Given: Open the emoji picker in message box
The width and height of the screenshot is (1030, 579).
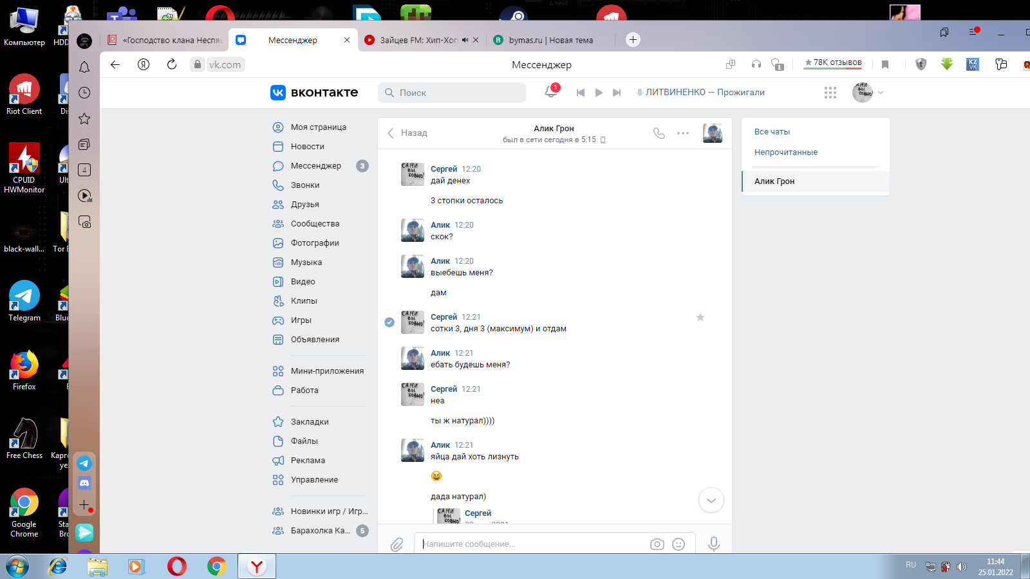Looking at the screenshot, I should coord(679,544).
